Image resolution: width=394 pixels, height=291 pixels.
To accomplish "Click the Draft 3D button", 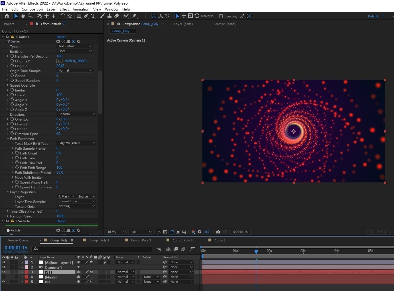I will pos(379,232).
